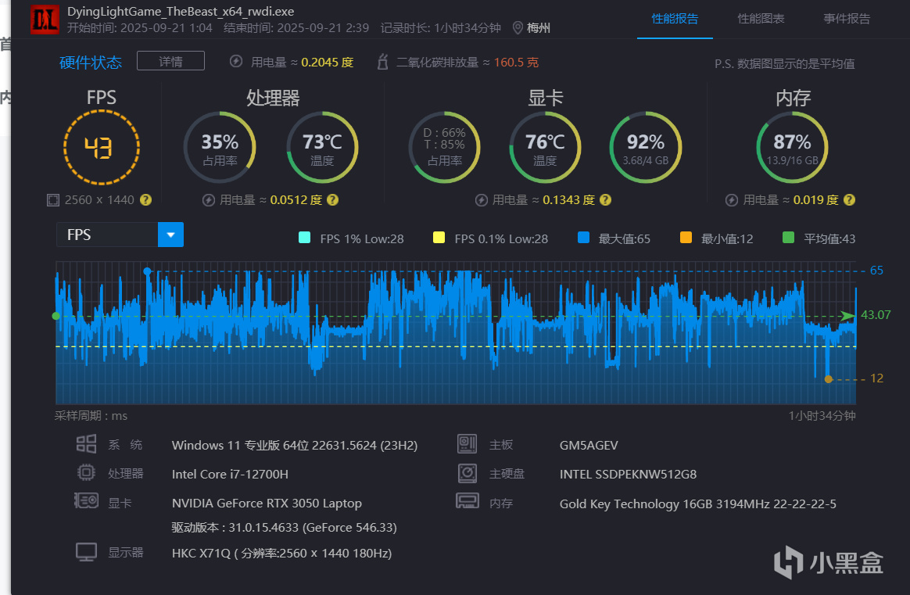Click the orange 最小值 legend swatch
The height and width of the screenshot is (595, 910).
click(x=686, y=238)
